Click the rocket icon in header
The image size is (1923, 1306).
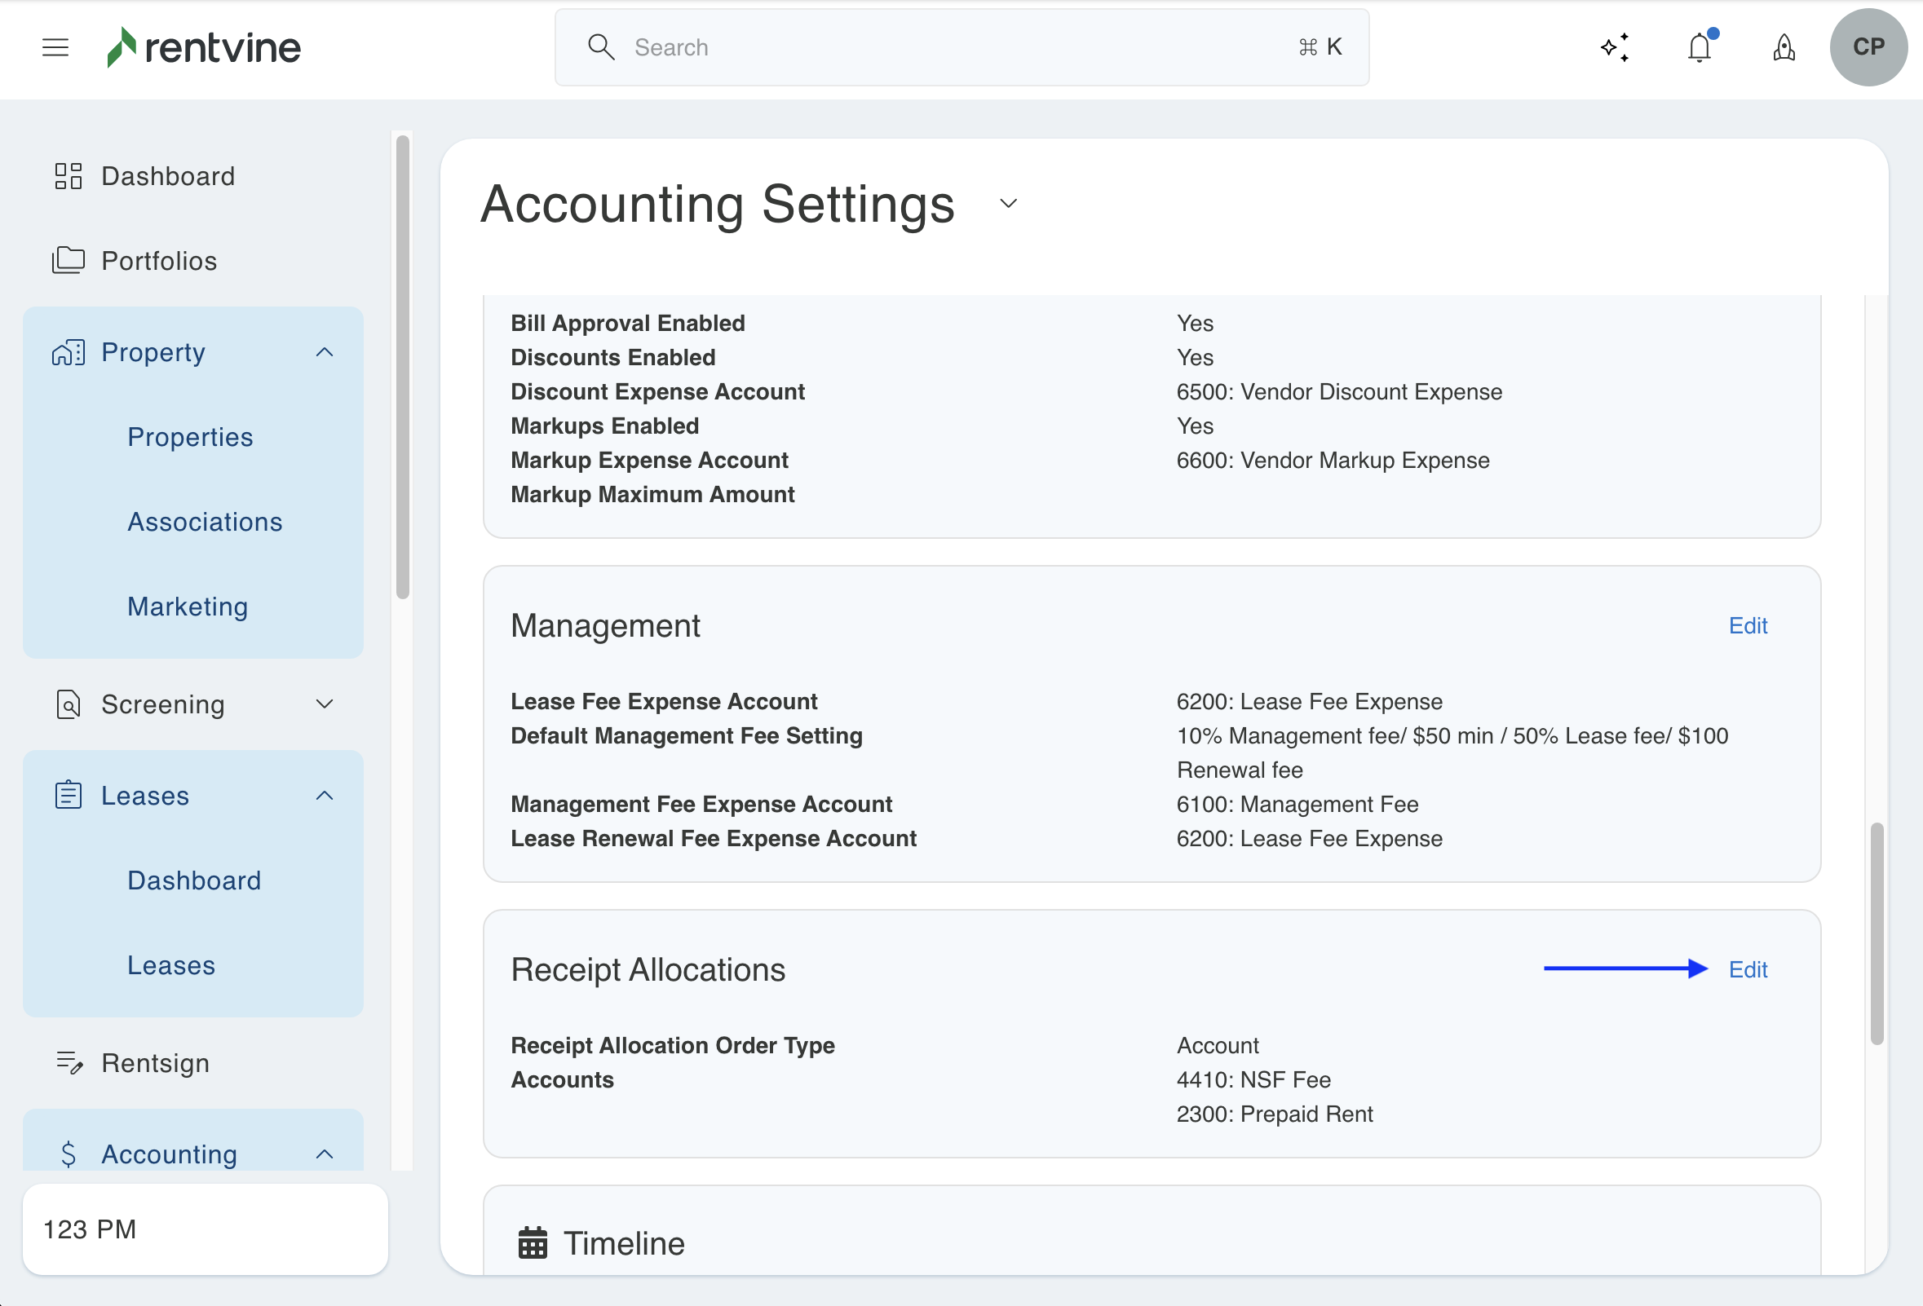[1784, 47]
